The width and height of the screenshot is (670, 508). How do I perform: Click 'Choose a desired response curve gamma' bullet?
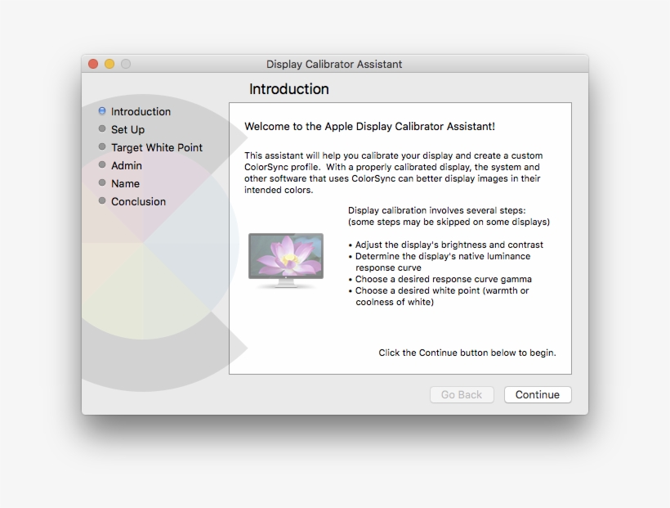point(440,279)
